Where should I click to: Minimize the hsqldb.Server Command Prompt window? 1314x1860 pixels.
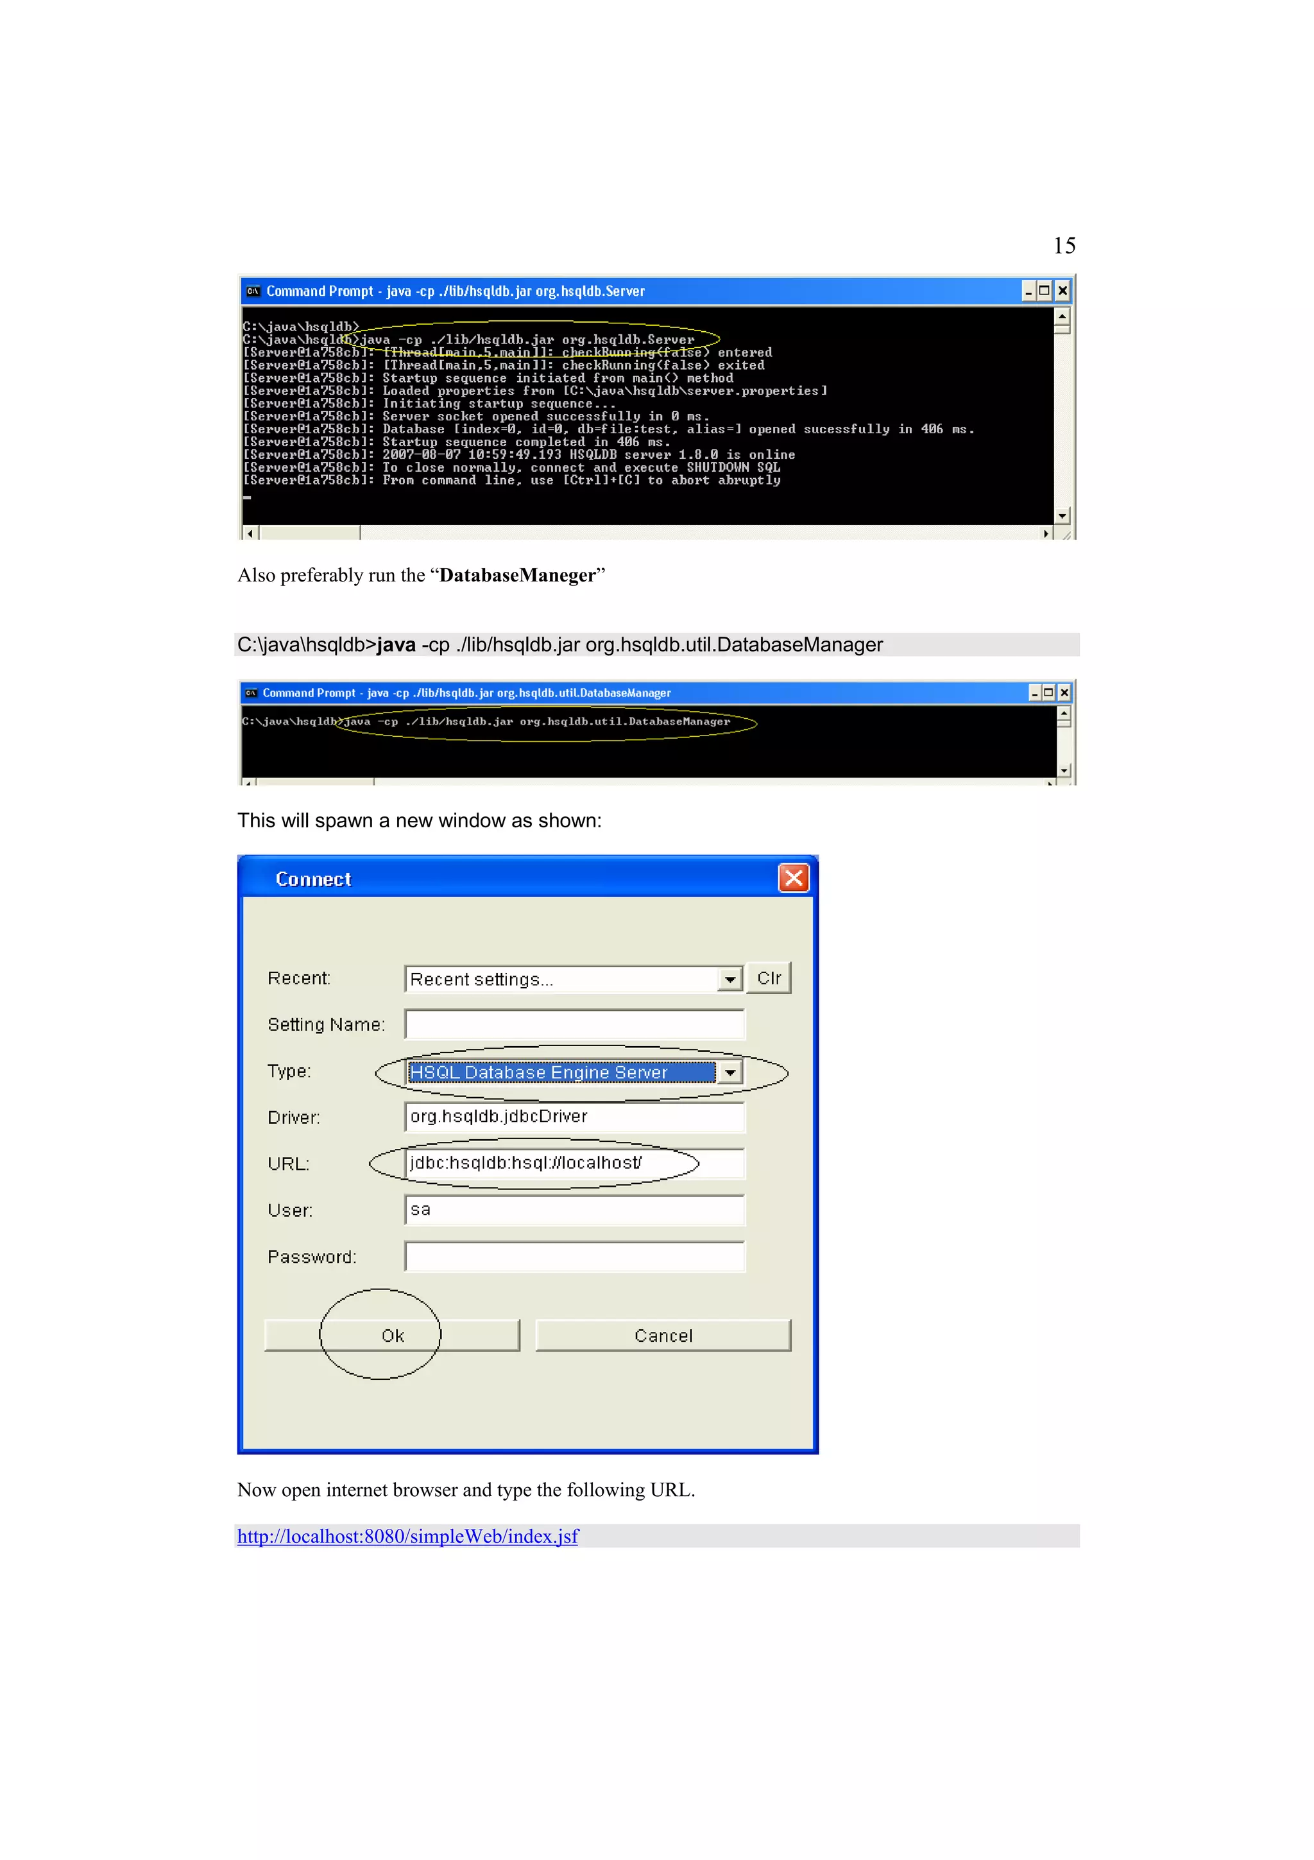coord(1028,291)
